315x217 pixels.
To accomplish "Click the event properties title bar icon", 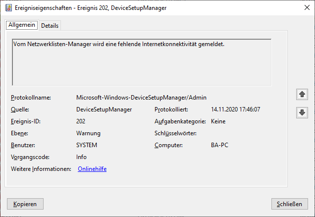I will (8, 8).
